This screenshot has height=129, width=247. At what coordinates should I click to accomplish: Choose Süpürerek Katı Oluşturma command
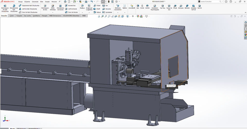pos(29,5)
